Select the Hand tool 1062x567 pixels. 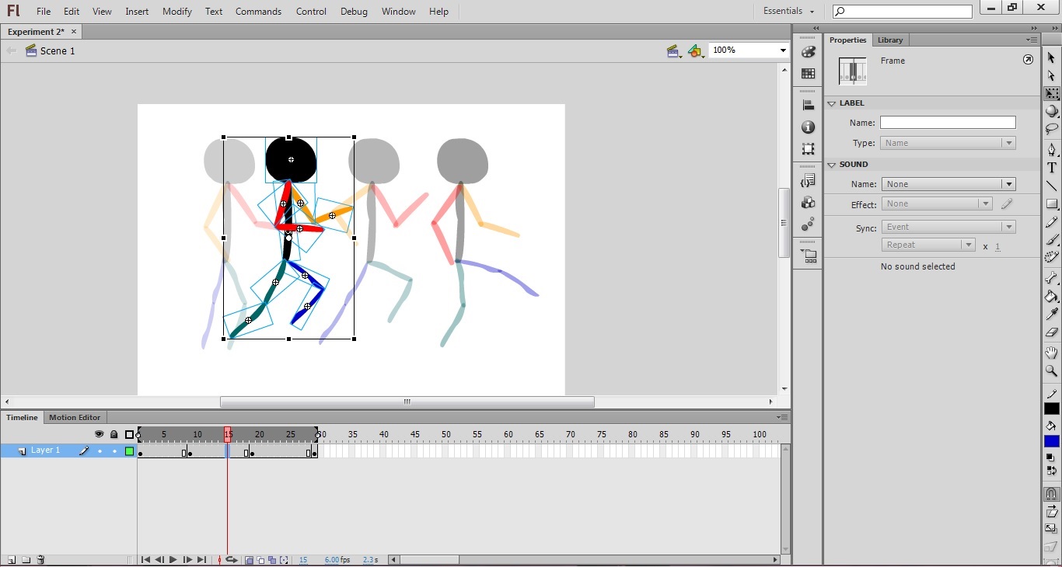point(1051,353)
